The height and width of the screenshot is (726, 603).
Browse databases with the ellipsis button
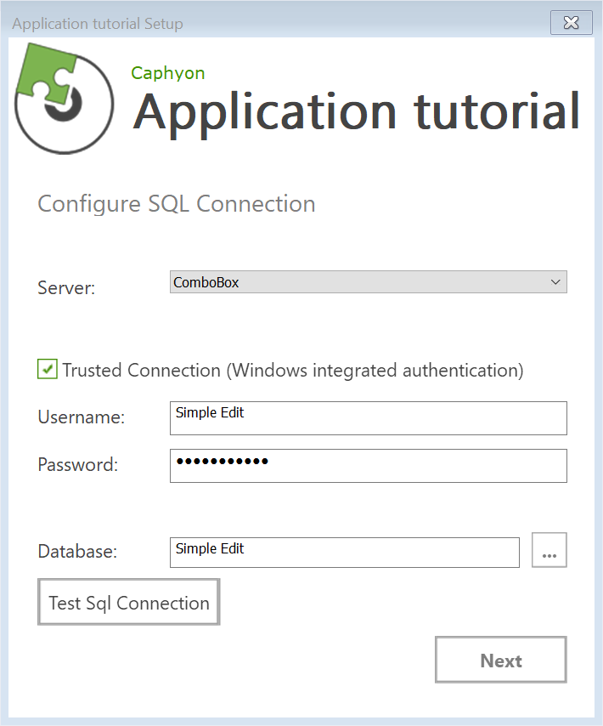pyautogui.click(x=549, y=550)
